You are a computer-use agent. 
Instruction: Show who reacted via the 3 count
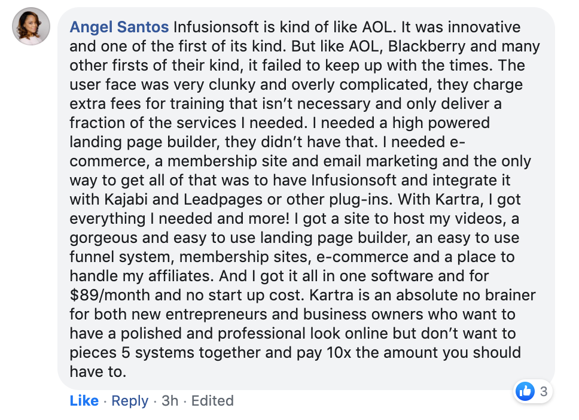coord(543,392)
